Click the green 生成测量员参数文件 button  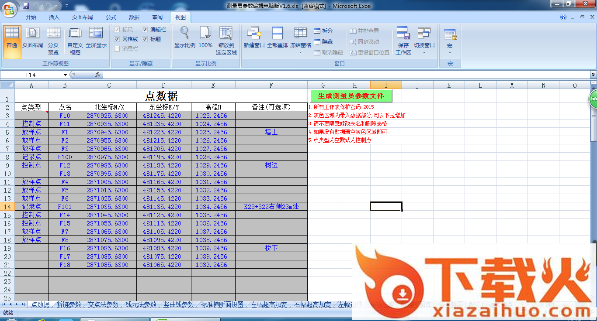[x=351, y=96]
